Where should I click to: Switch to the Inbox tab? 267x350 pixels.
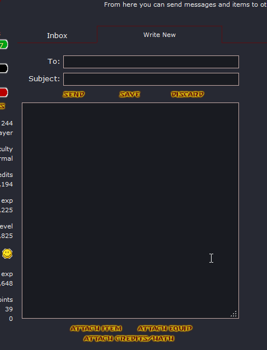57,35
